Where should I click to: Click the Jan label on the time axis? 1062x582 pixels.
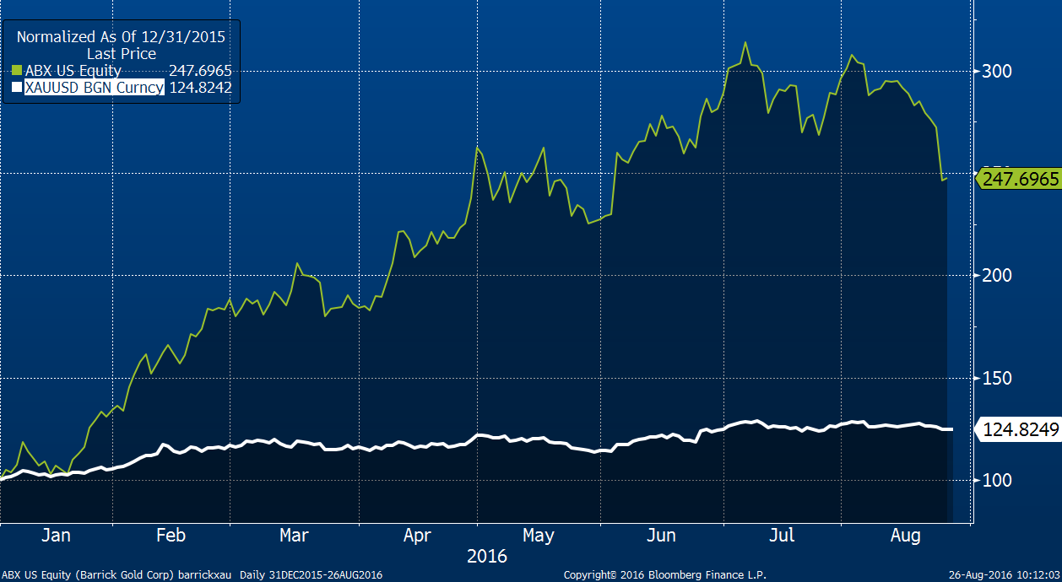56,535
